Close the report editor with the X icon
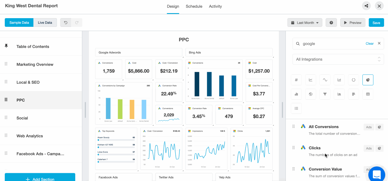The height and width of the screenshot is (181, 388). 379,6
